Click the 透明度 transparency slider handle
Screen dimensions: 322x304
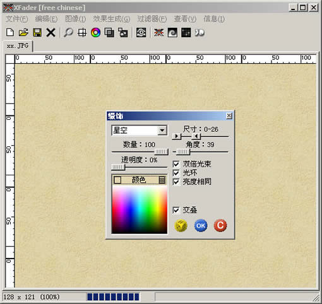(x=118, y=167)
